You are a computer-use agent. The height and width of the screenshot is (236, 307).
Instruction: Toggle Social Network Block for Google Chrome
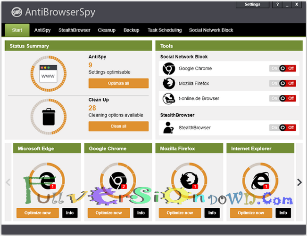point(282,68)
